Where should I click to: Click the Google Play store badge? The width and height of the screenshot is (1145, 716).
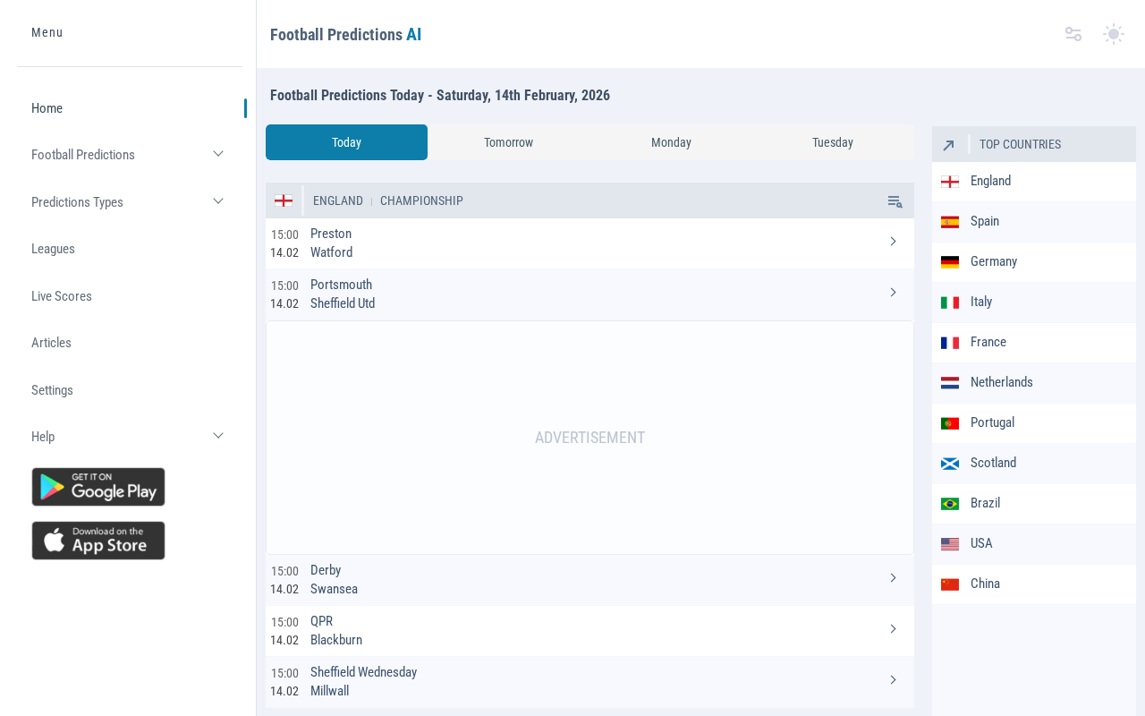coord(98,487)
